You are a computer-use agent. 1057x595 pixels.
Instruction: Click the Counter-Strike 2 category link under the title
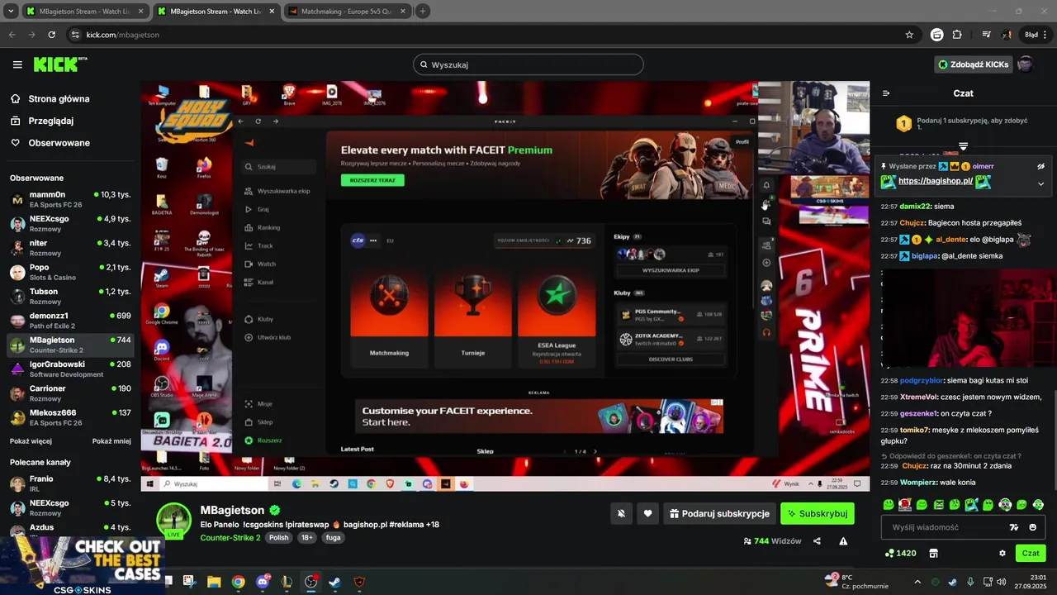(x=230, y=537)
